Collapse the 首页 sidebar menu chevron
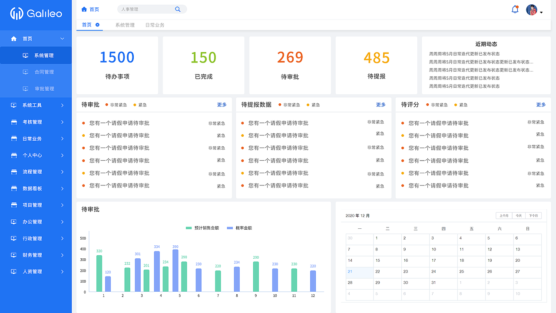556x313 pixels. [x=62, y=39]
